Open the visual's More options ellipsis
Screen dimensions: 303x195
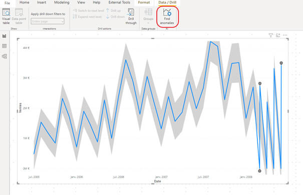[285, 35]
